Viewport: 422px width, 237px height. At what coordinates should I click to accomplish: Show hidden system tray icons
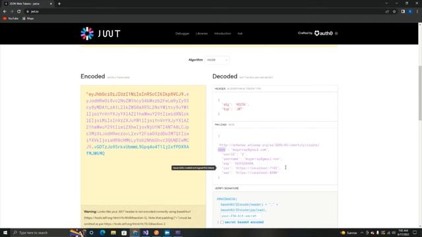tap(362, 232)
